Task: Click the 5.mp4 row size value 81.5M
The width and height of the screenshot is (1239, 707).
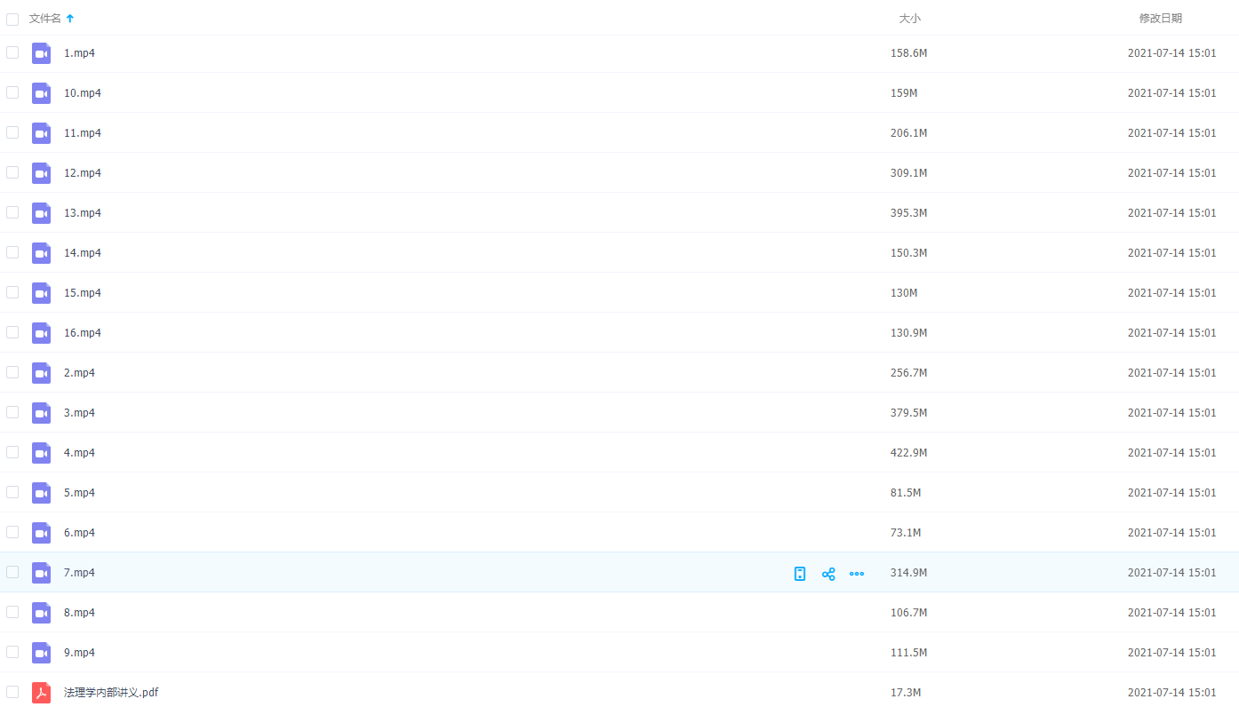Action: click(906, 493)
